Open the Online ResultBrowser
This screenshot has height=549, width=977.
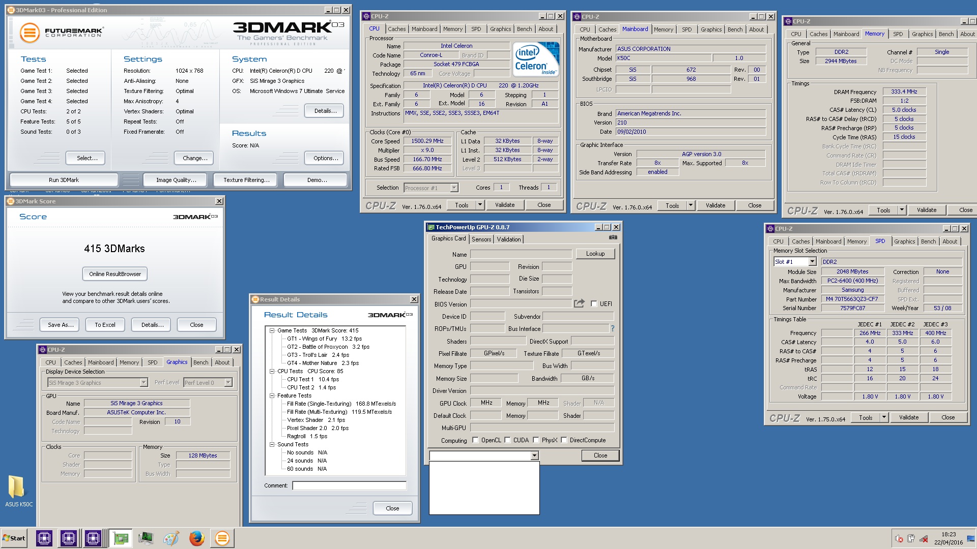115,274
